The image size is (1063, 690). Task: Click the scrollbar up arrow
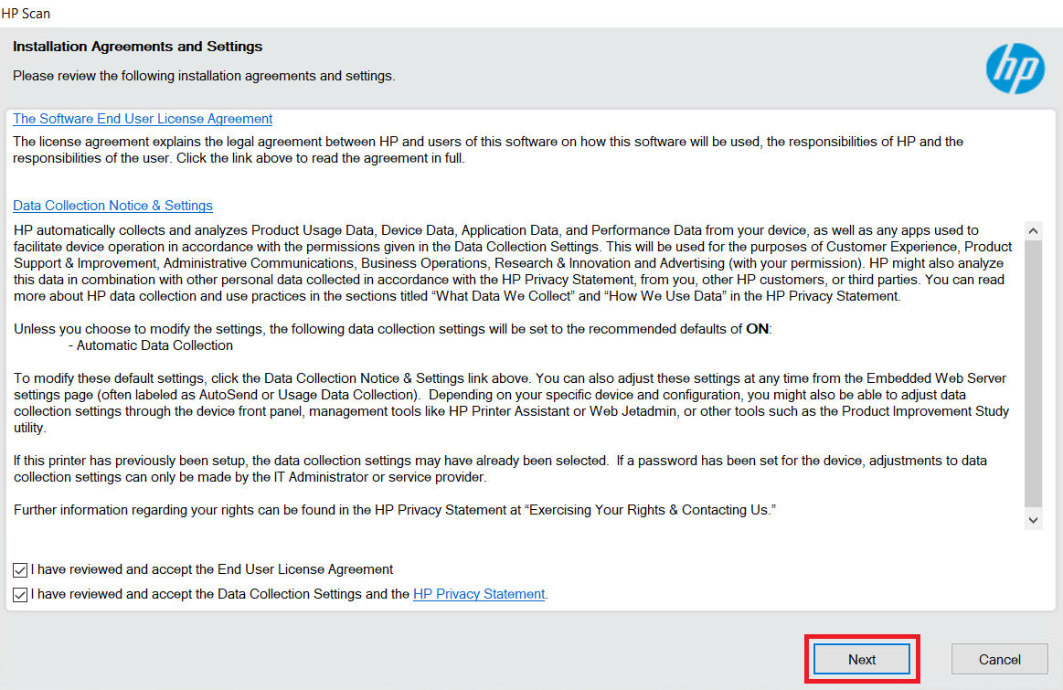pyautogui.click(x=1033, y=231)
